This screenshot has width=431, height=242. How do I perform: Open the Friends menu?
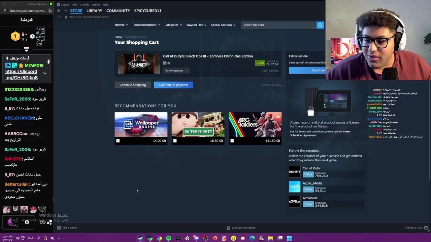(85, 5)
